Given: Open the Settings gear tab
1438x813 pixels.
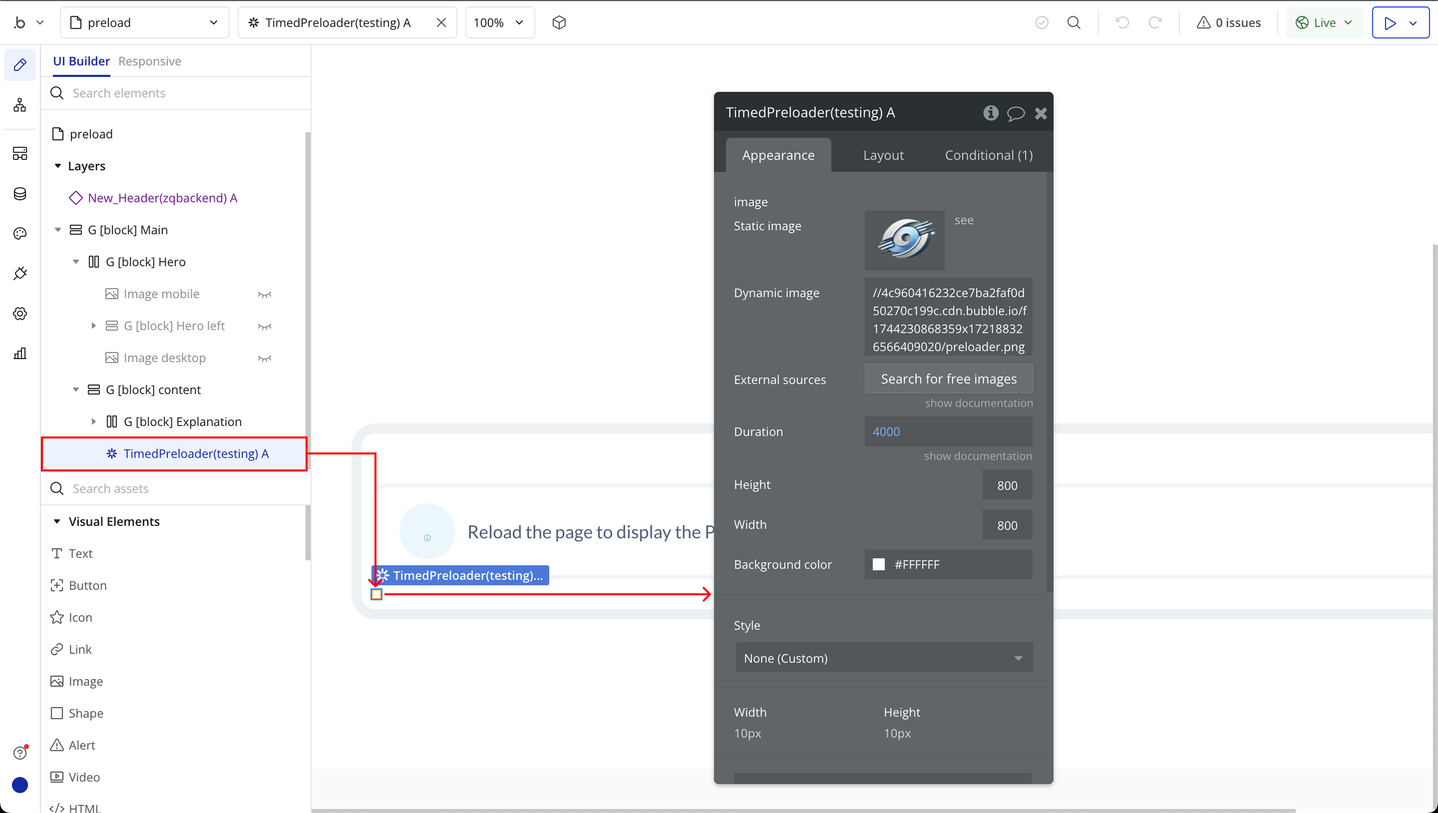Looking at the screenshot, I should click(20, 314).
